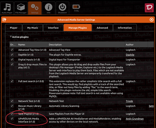The image size is (156, 128).
Task: Click the Shutdown power icon
Action: (63, 7)
